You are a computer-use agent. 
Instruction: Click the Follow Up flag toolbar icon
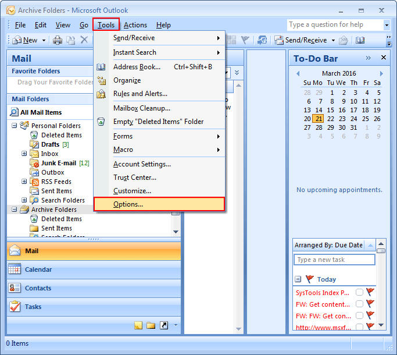tap(245, 40)
